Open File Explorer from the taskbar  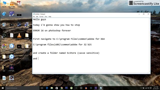pyautogui.click(x=52, y=88)
